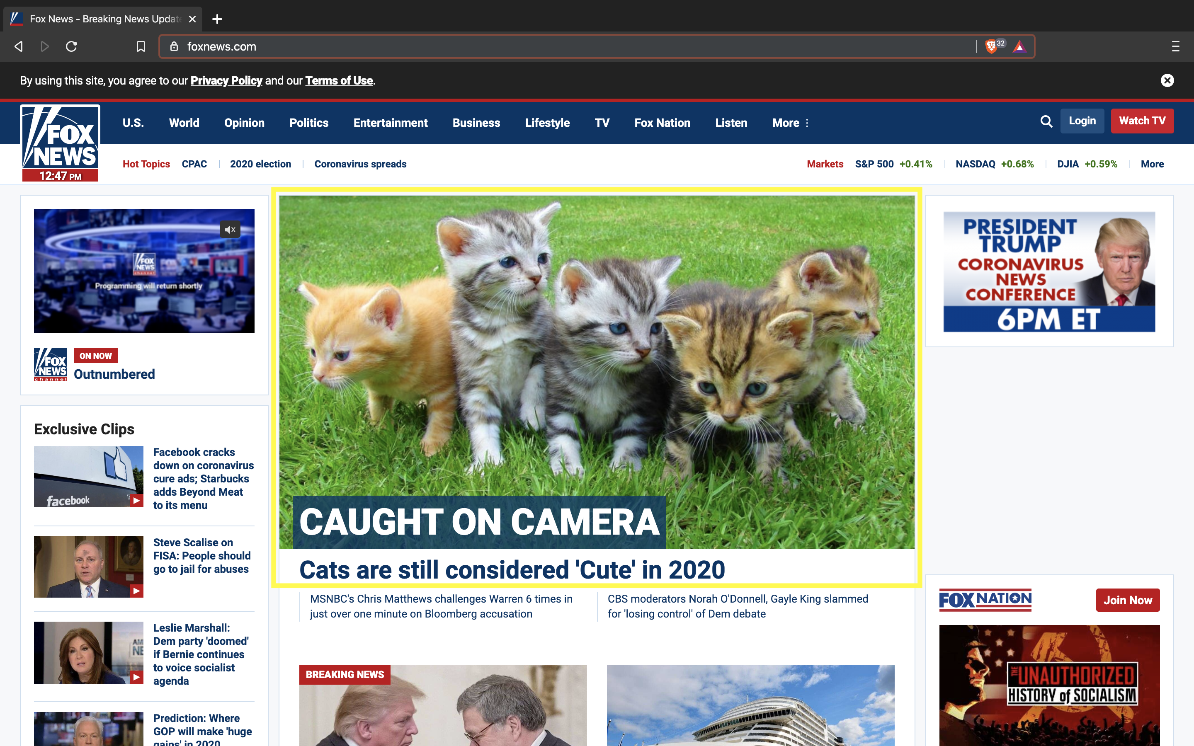Click the address bar showing foxnews.com

point(543,46)
